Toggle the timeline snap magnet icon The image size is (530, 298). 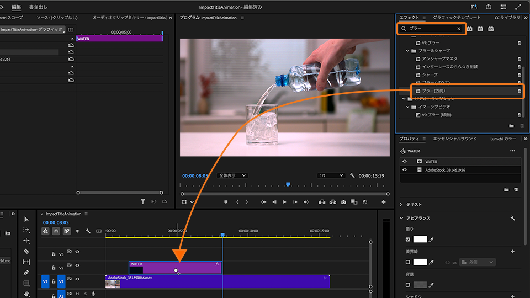point(56,231)
